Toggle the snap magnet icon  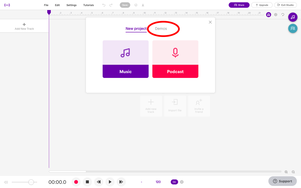[268, 14]
